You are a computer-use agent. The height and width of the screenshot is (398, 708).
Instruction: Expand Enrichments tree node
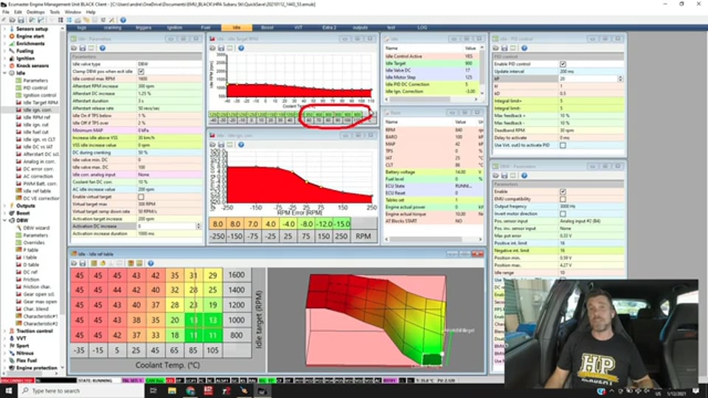click(5, 43)
